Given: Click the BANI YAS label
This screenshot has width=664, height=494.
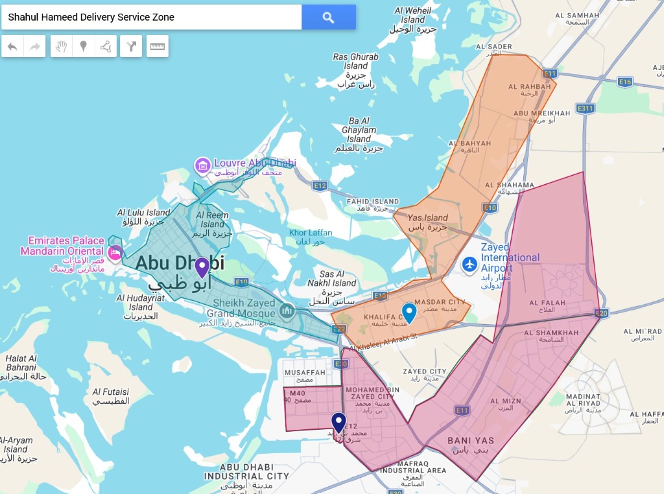Looking at the screenshot, I should tap(471, 441).
